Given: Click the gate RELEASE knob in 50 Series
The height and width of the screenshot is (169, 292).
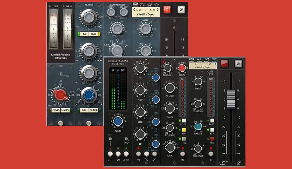Looking at the screenshot, I should point(198,149).
